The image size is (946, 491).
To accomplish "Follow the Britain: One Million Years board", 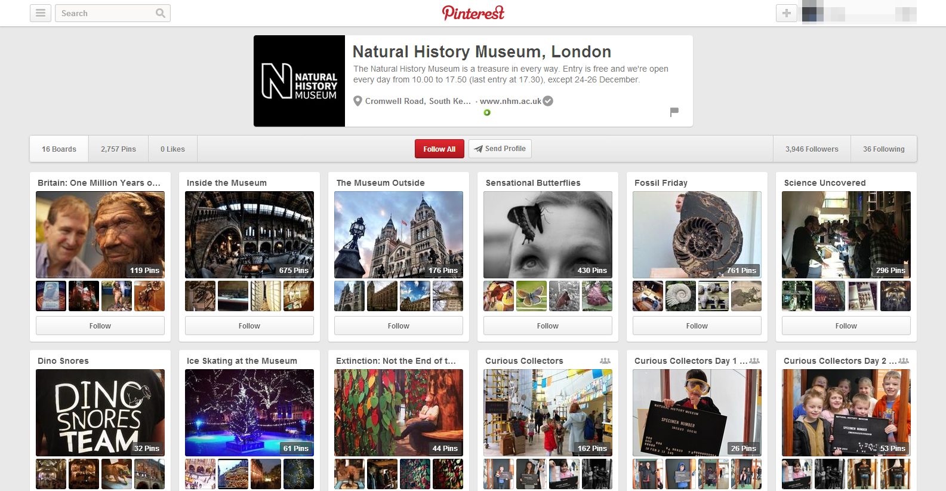I will tap(100, 326).
